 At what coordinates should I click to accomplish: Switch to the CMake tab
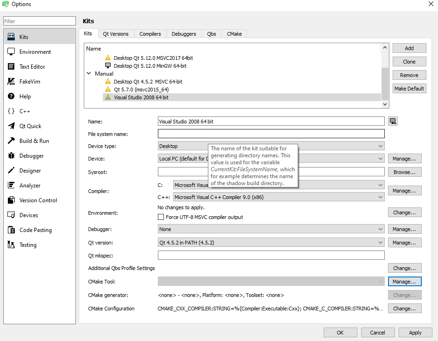tap(234, 34)
